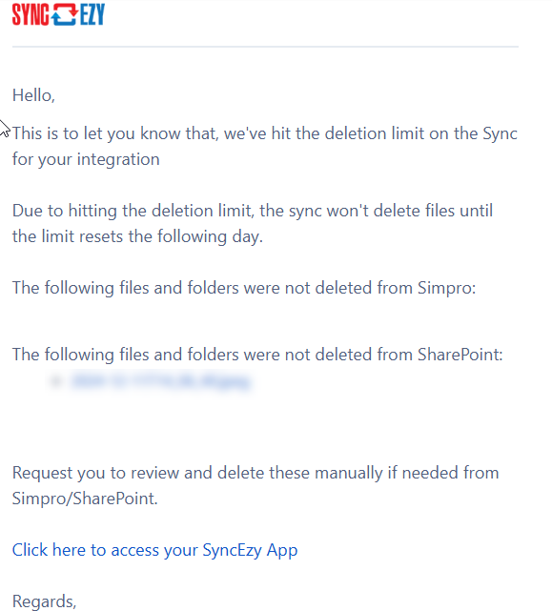
Task: Click the 'for your integration' text
Action: (x=86, y=159)
